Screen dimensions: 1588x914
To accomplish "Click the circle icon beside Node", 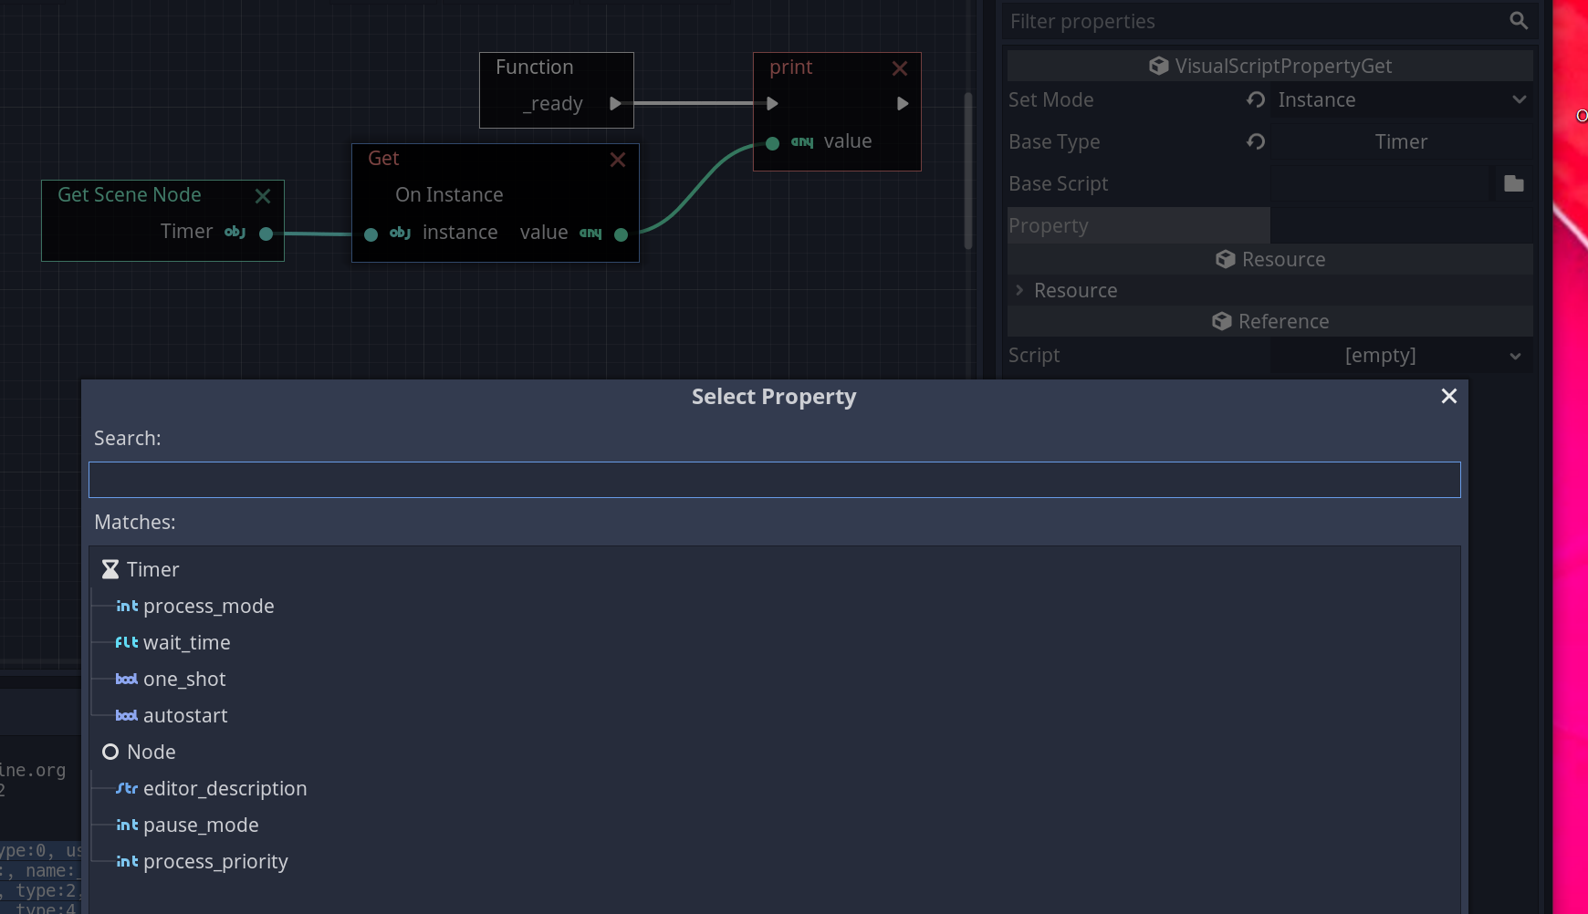I will [x=110, y=751].
